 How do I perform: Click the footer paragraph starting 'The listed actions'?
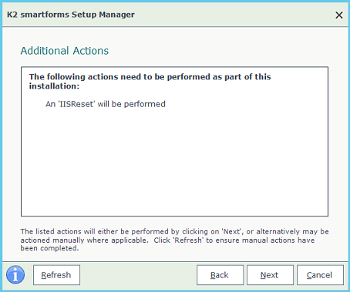pos(174,240)
